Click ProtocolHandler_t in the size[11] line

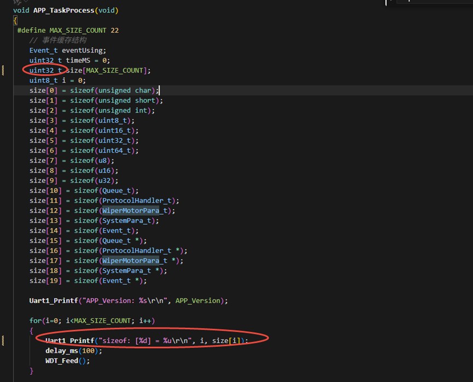pyautogui.click(x=137, y=201)
